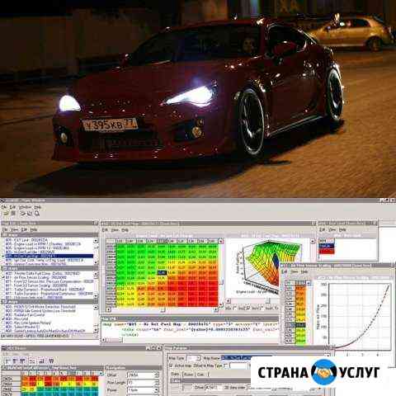Toggle the Active map checkbox
This screenshot has width=396, height=396.
(171, 365)
